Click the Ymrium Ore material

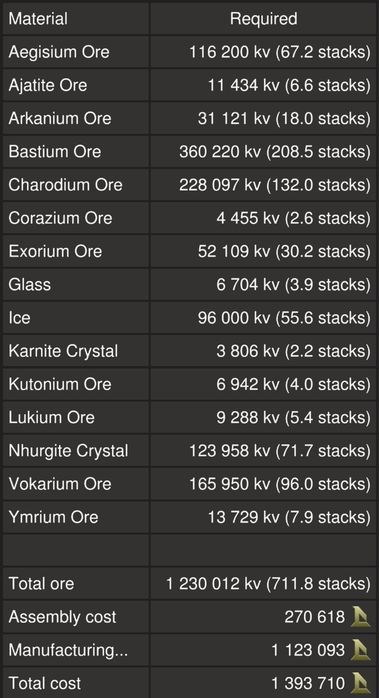(54, 517)
